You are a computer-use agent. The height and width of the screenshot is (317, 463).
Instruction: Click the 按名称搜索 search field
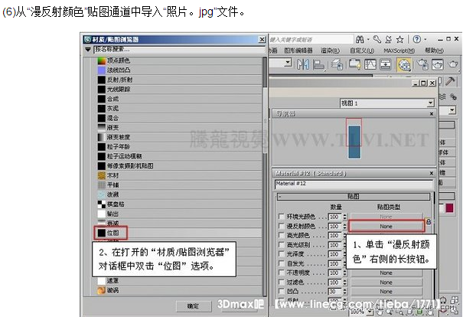(179, 49)
